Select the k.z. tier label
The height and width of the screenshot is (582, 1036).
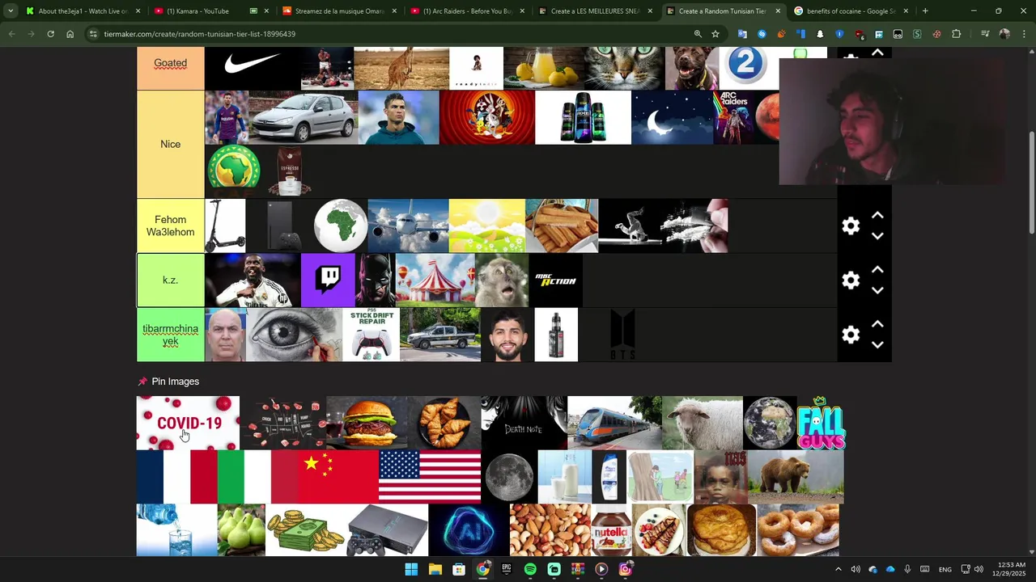point(170,280)
